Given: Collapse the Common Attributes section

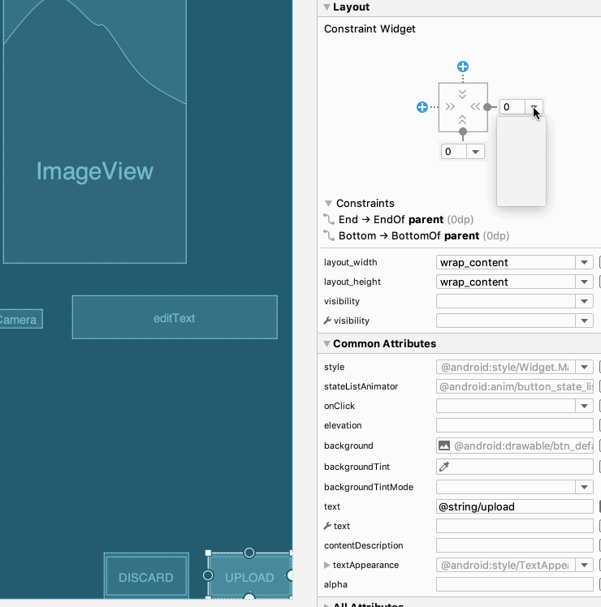Looking at the screenshot, I should click(x=326, y=344).
